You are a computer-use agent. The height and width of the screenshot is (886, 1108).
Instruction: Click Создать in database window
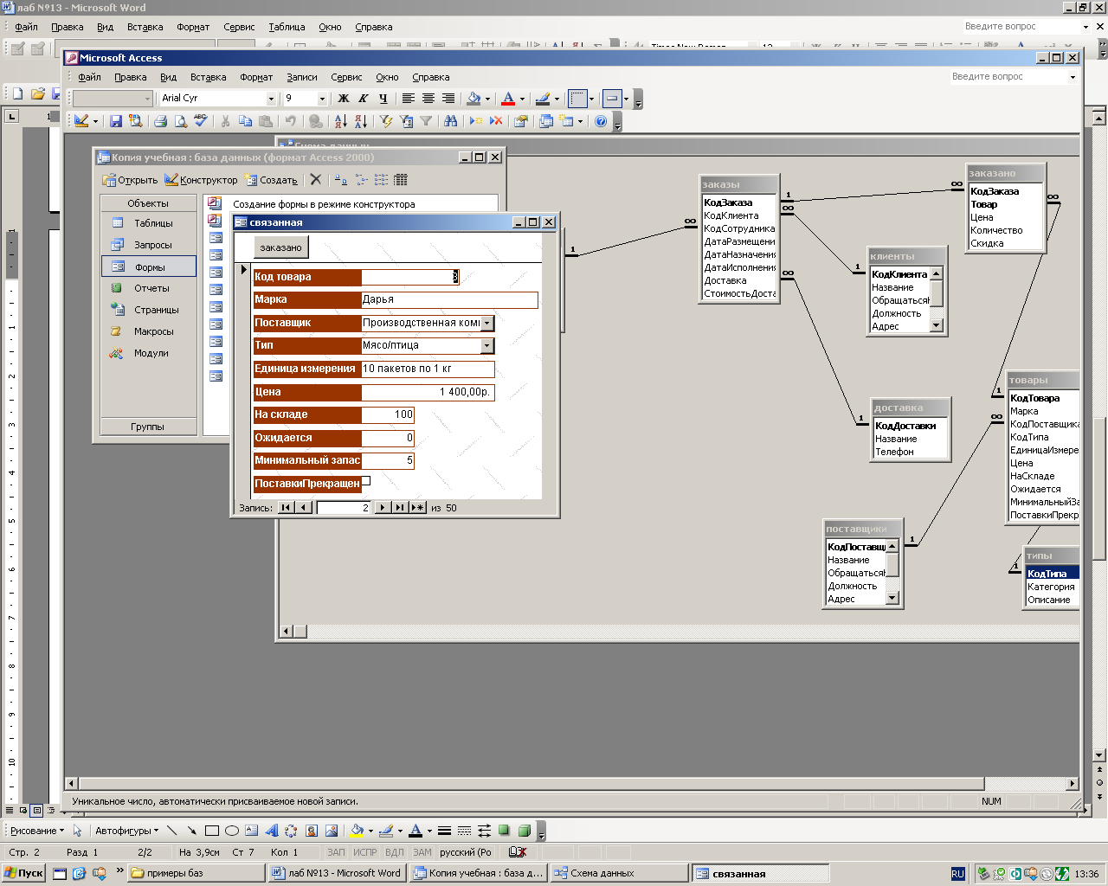point(272,180)
